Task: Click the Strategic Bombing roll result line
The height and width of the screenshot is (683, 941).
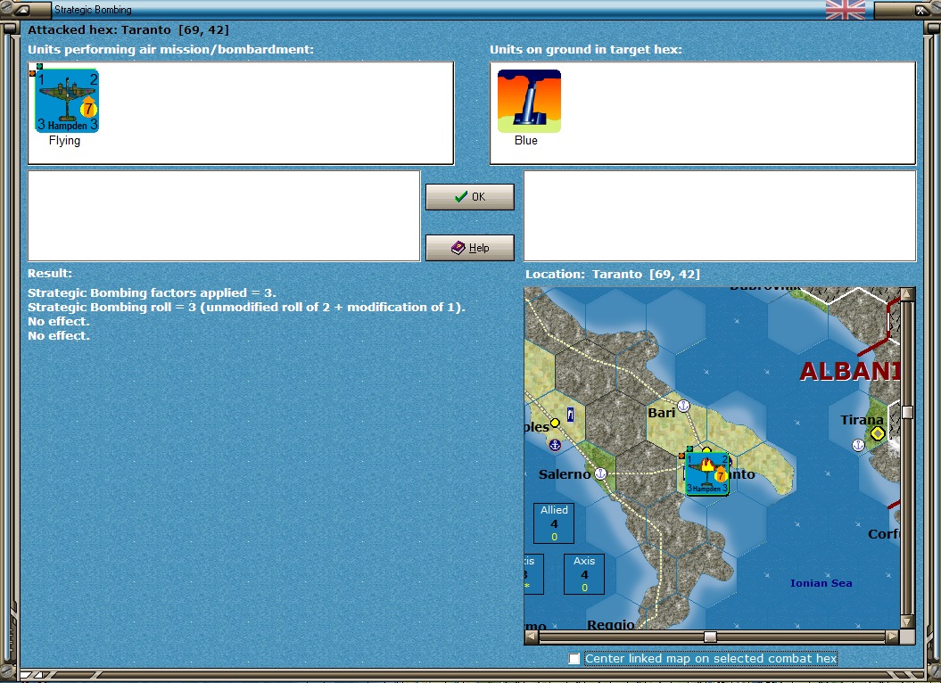Action: [x=247, y=308]
